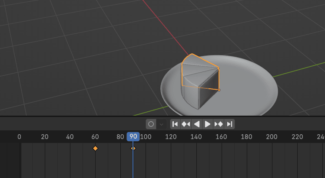Viewport: 325px width, 178px height.
Task: Set playhead to frame 120 on ruler
Action: click(x=171, y=137)
